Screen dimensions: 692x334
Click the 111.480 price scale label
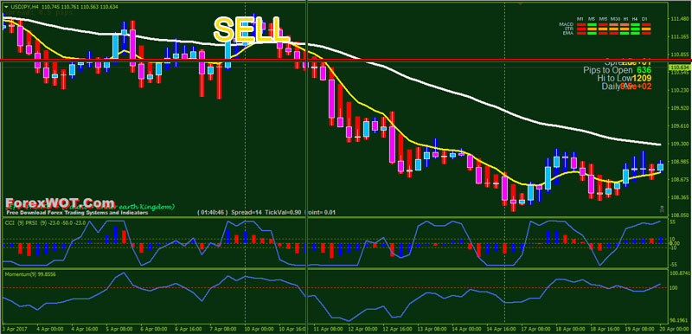(679, 18)
